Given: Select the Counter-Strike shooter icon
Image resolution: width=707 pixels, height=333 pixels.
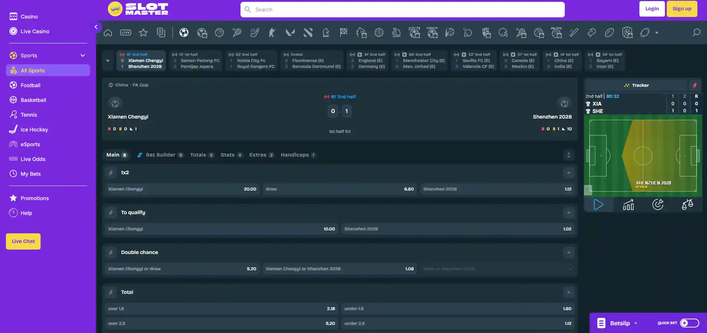Looking at the screenshot, I should pos(273,33).
